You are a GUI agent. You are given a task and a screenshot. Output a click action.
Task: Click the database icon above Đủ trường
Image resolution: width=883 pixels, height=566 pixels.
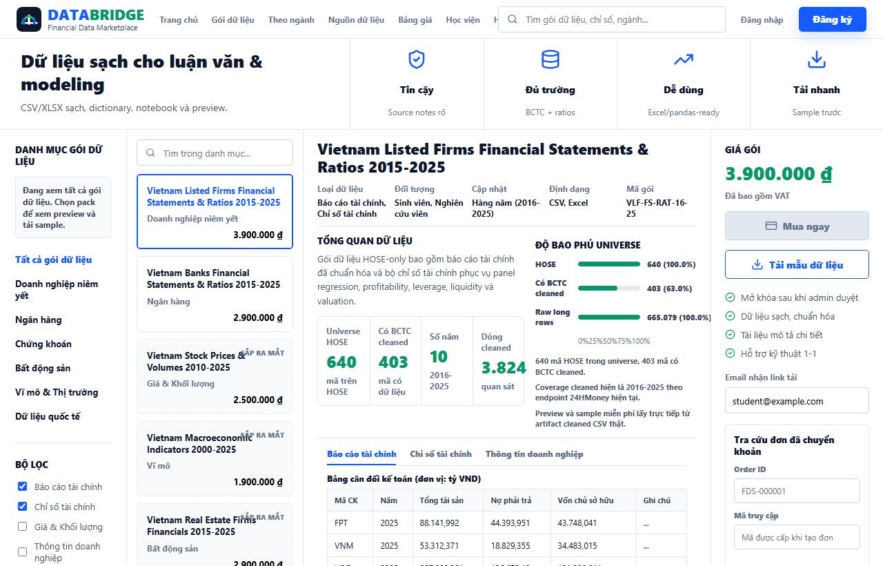[x=550, y=59]
